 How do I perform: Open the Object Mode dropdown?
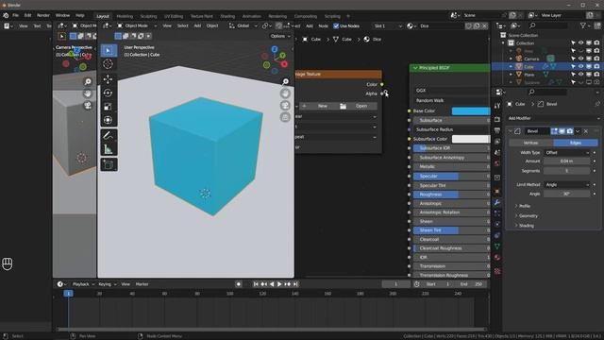coord(137,25)
